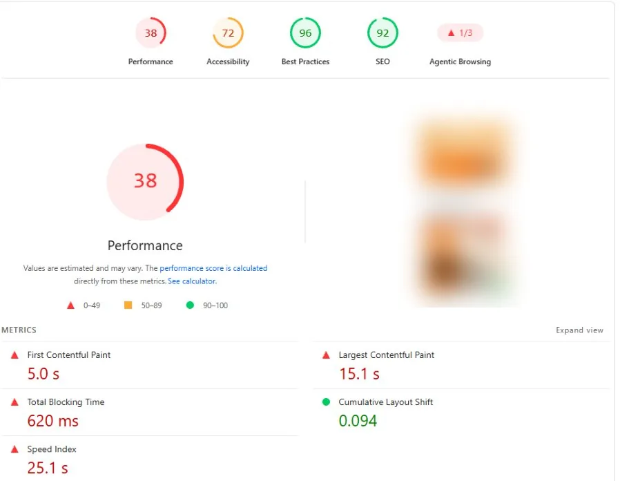Viewport: 620px width, 481px height.
Task: Open the Best Practices gauge showing 96
Action: (x=305, y=33)
